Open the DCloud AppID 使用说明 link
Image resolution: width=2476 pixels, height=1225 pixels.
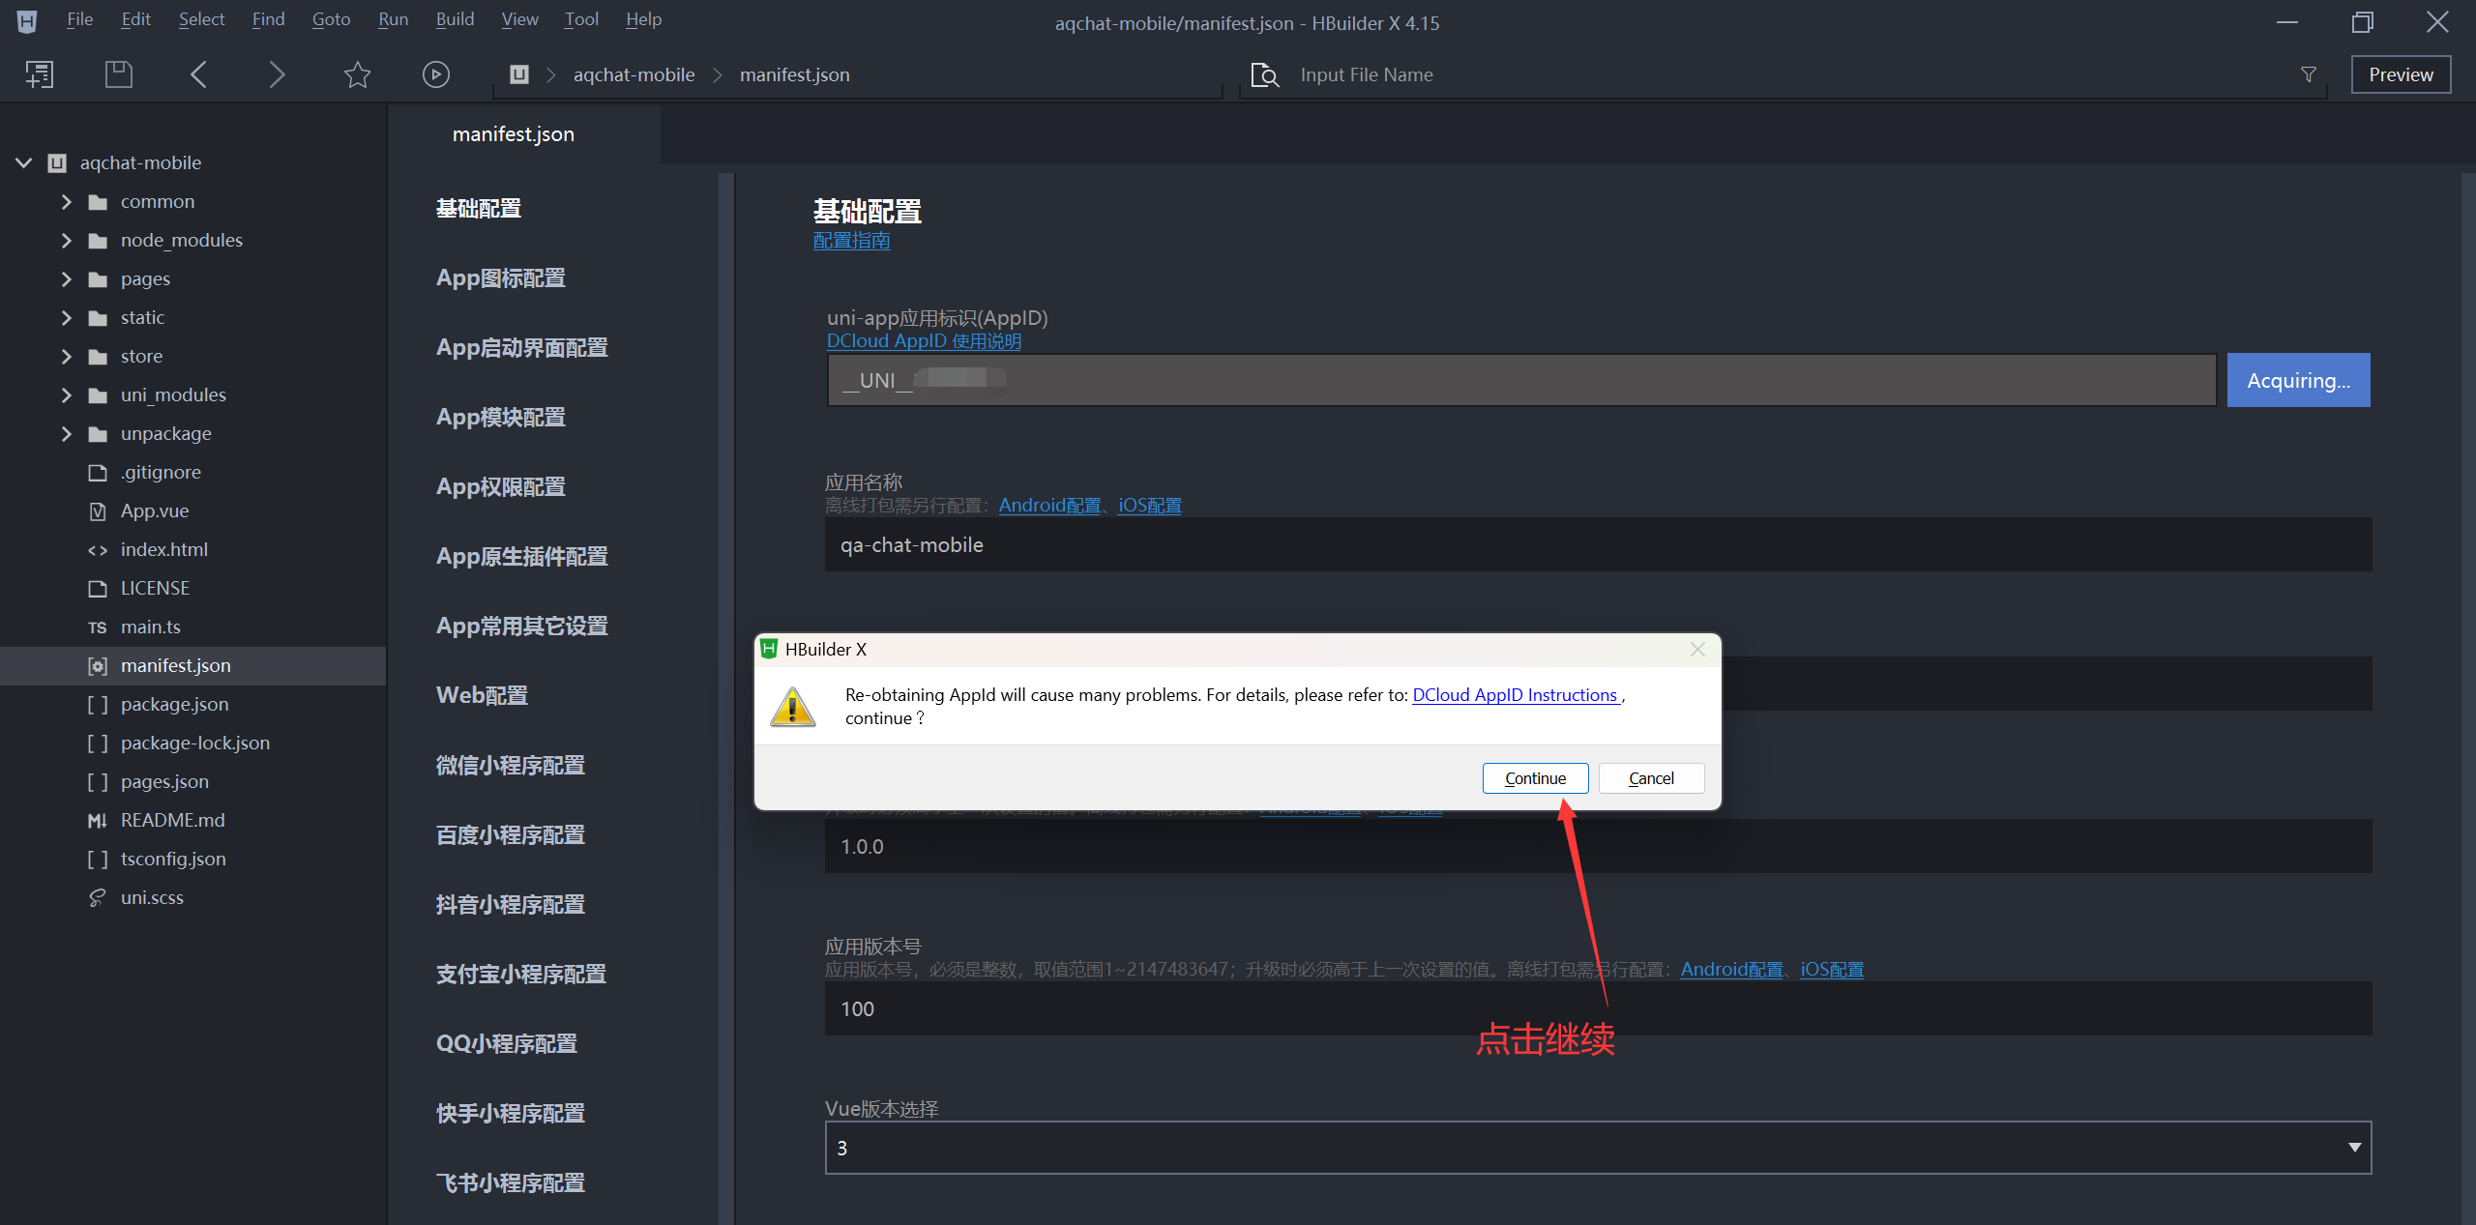[x=924, y=341]
